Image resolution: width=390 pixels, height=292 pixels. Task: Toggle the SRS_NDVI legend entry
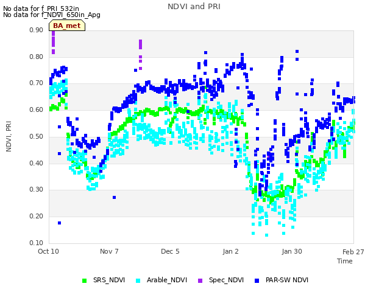(104, 280)
